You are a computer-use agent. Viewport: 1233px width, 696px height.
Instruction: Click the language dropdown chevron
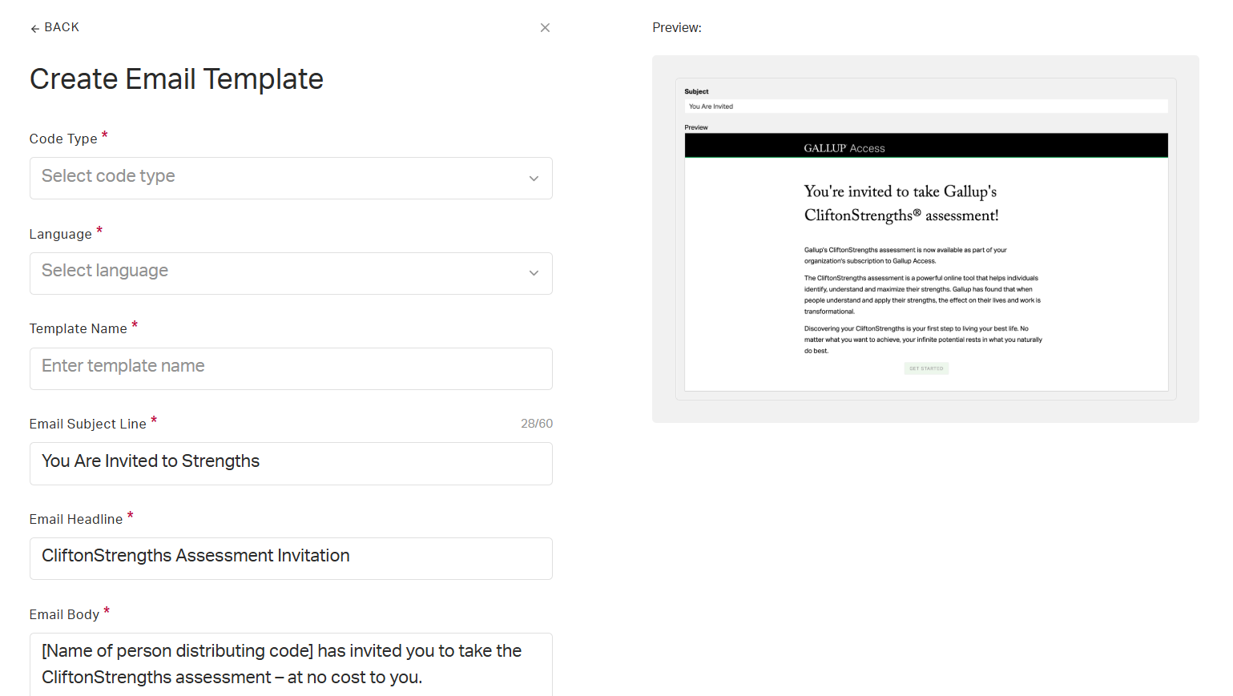click(x=534, y=273)
